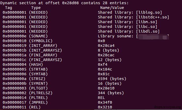The image size is (182, 110).
Task: Click the blurred library soname value
Action: coord(153,36)
